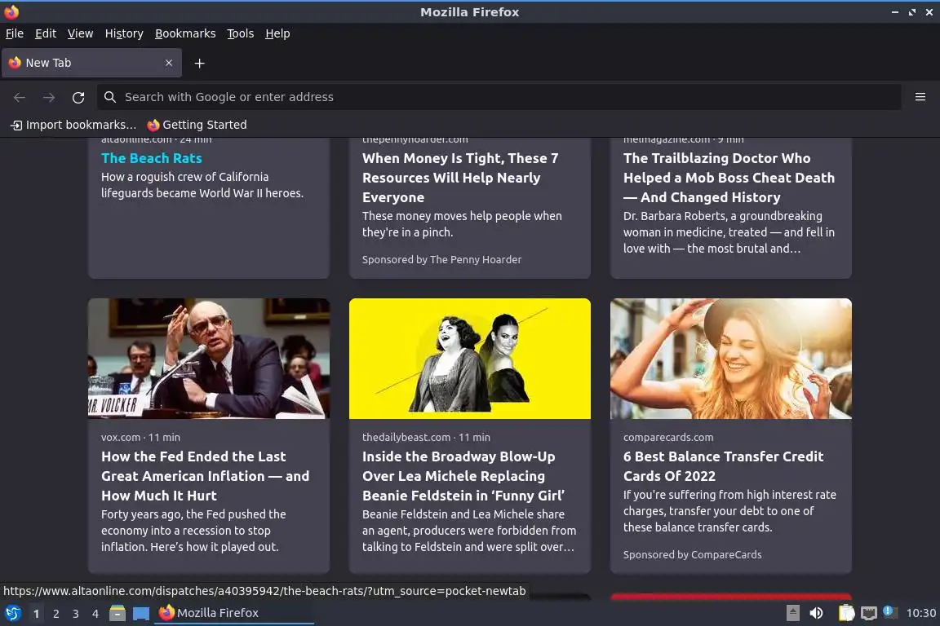940x626 pixels.
Task: Open a new tab with the plus button
Action: 200,63
